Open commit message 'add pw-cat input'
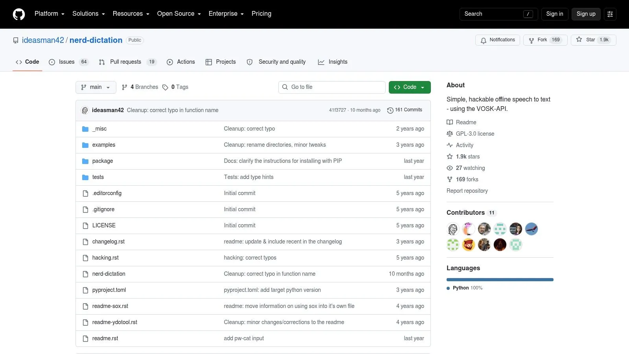This screenshot has width=629, height=354. pos(244,339)
